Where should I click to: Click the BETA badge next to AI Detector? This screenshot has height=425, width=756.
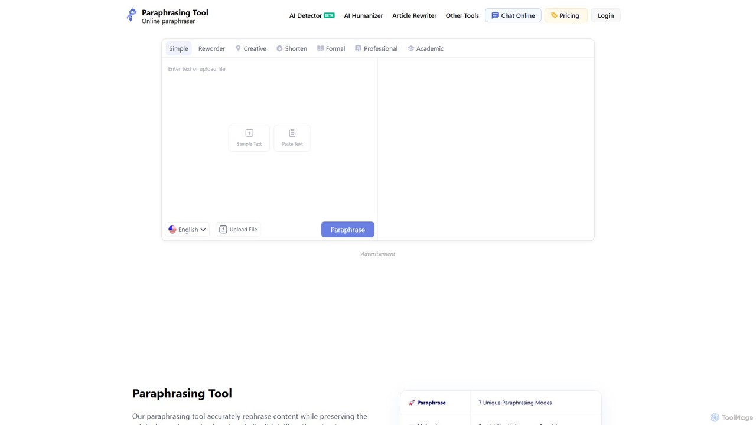329,15
